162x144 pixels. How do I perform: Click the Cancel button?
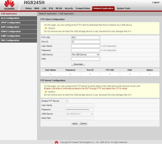[83, 123]
